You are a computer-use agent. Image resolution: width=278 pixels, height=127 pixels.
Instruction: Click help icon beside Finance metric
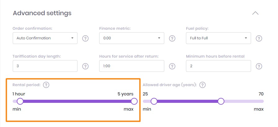172,38
